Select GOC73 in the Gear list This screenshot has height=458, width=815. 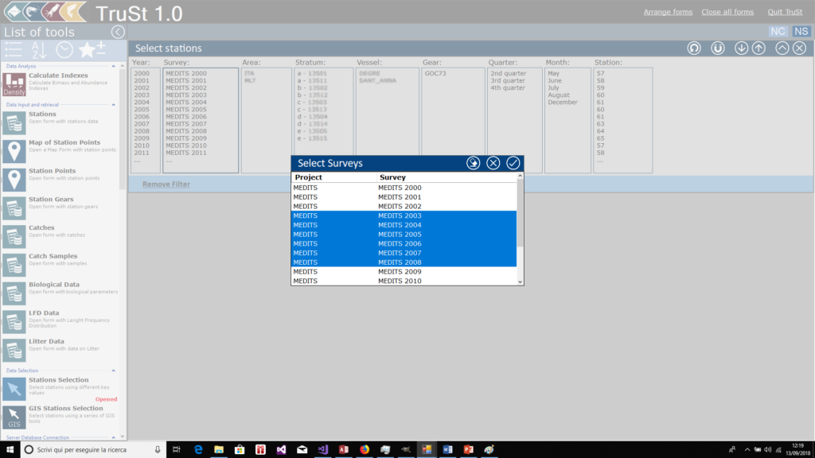coord(435,73)
